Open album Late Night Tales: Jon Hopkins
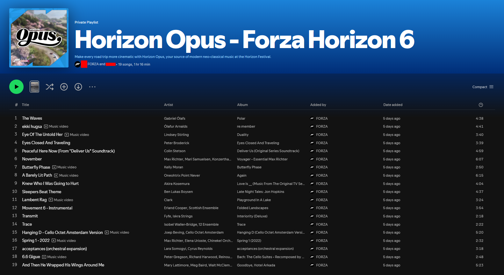This screenshot has height=275, width=504. 261,192
